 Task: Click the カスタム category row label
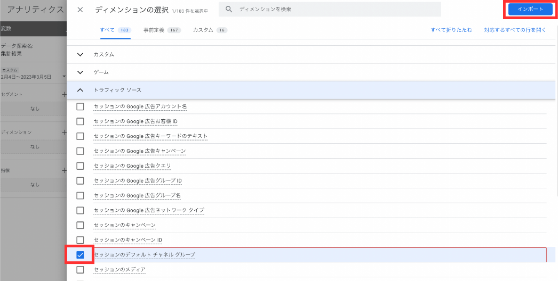104,55
